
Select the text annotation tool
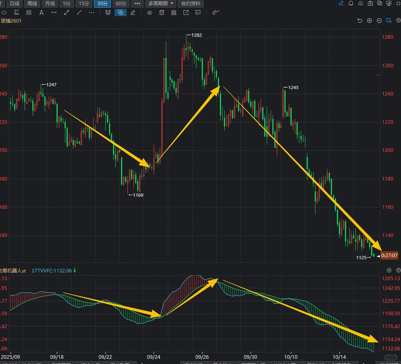[42, 12]
